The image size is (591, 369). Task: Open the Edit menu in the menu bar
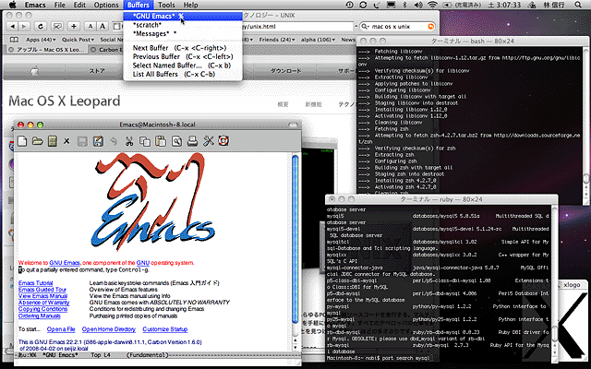pos(79,5)
